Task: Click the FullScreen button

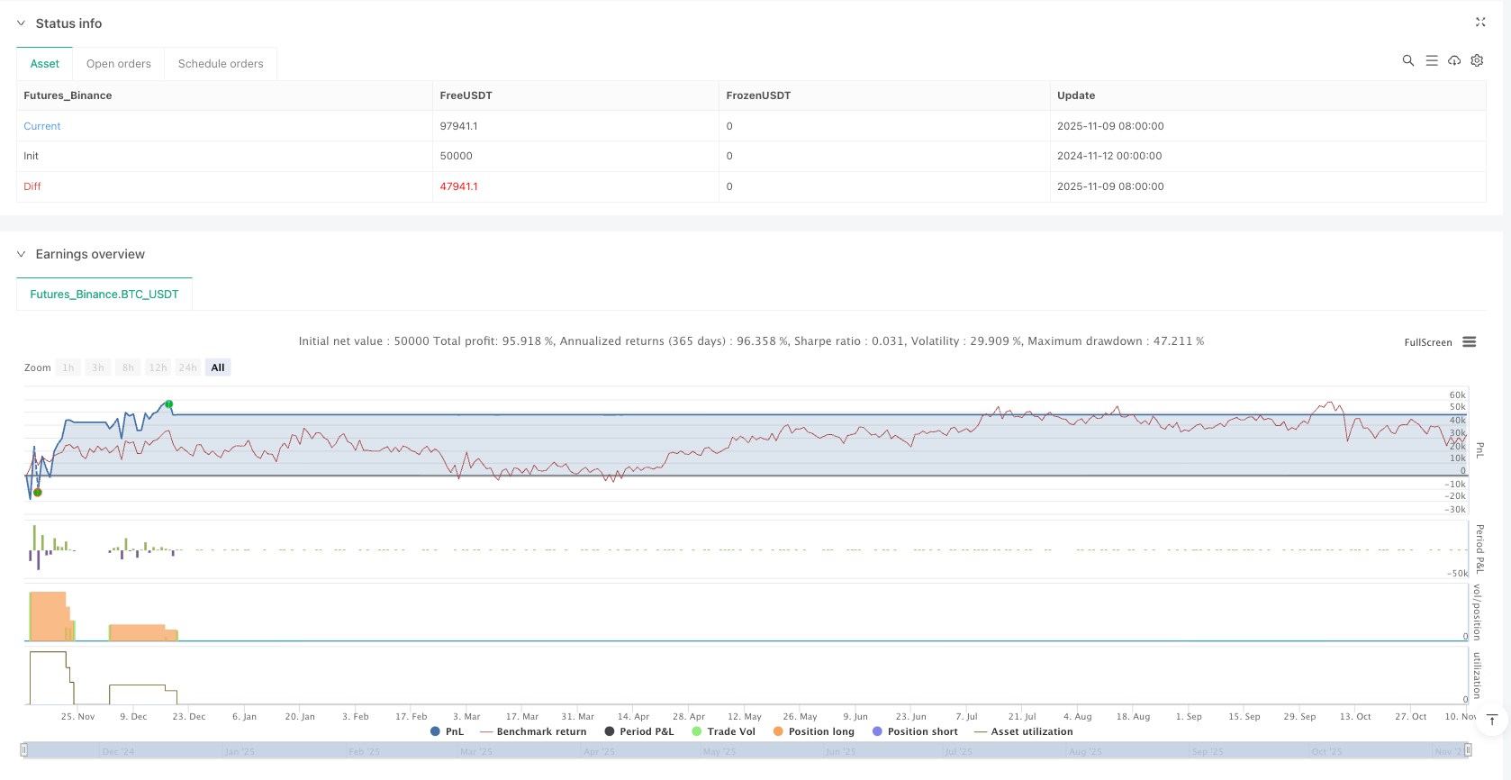Action: [1427, 342]
